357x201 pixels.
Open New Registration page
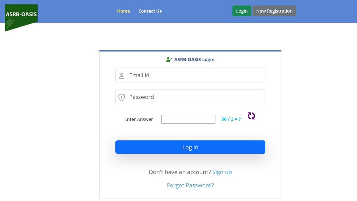point(274,11)
